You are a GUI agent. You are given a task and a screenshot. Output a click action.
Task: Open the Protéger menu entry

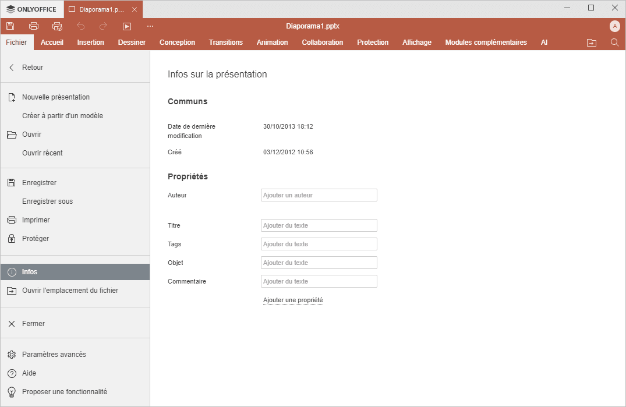click(x=36, y=239)
